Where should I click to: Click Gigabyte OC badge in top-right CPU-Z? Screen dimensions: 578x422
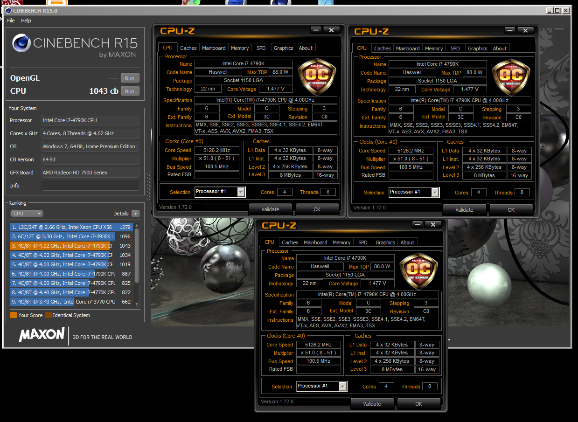point(511,77)
